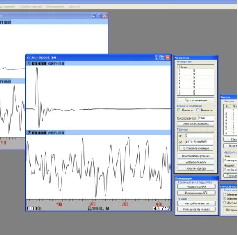238x235 pixels.
Task: Click row 8 in the Измерения table
Action: [196, 94]
